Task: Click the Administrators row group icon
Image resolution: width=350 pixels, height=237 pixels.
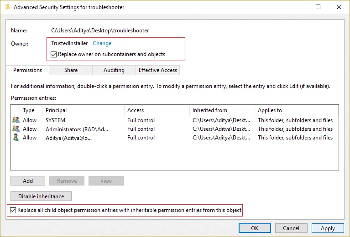Action: point(16,129)
